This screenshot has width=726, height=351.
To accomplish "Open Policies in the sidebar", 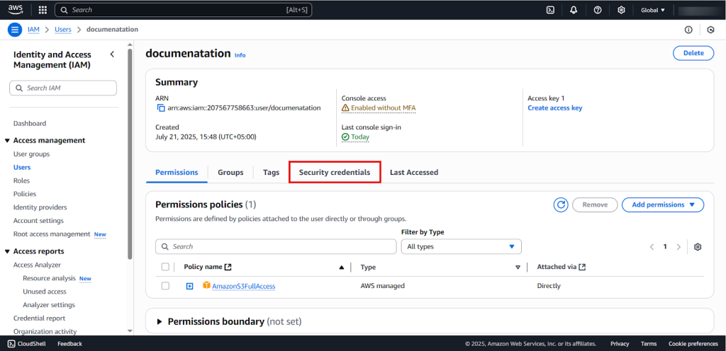I will click(x=25, y=194).
